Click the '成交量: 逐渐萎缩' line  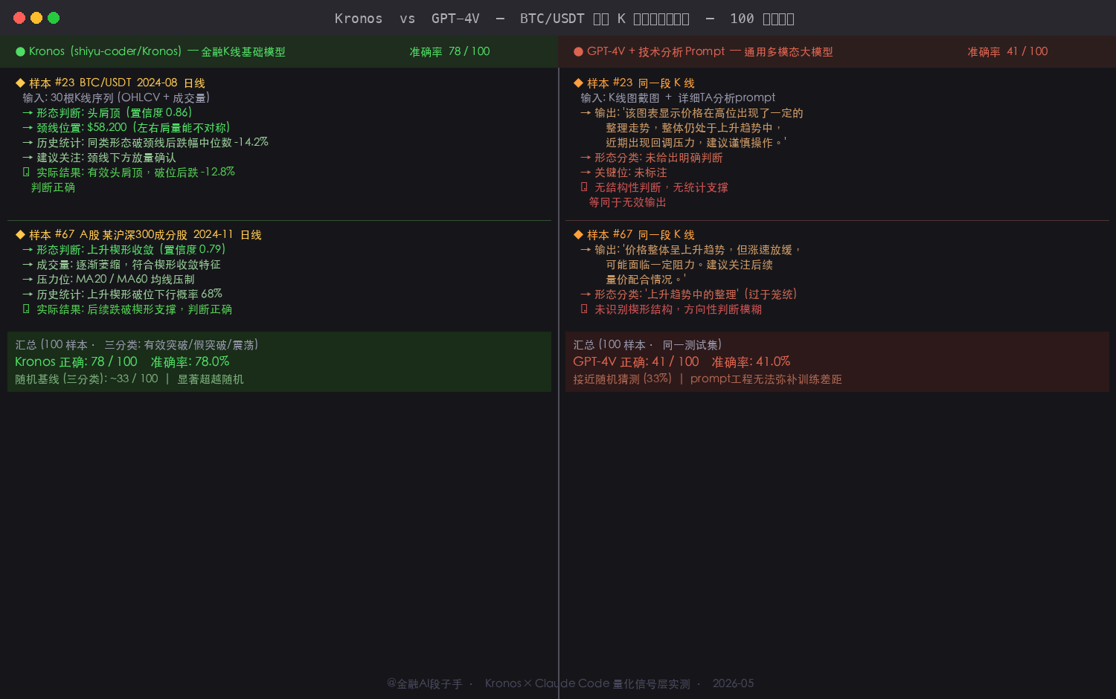121,264
